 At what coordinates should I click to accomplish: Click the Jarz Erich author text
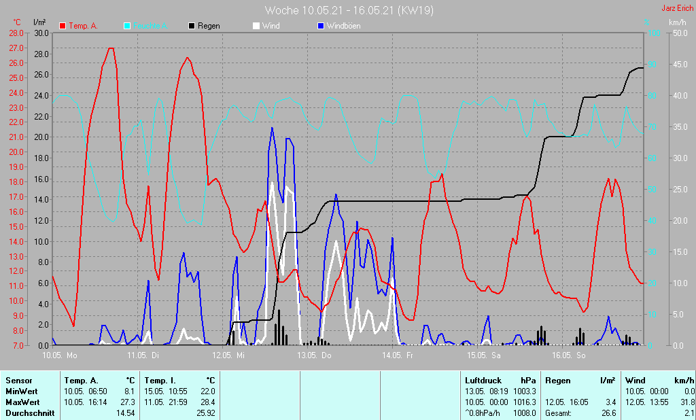point(677,8)
